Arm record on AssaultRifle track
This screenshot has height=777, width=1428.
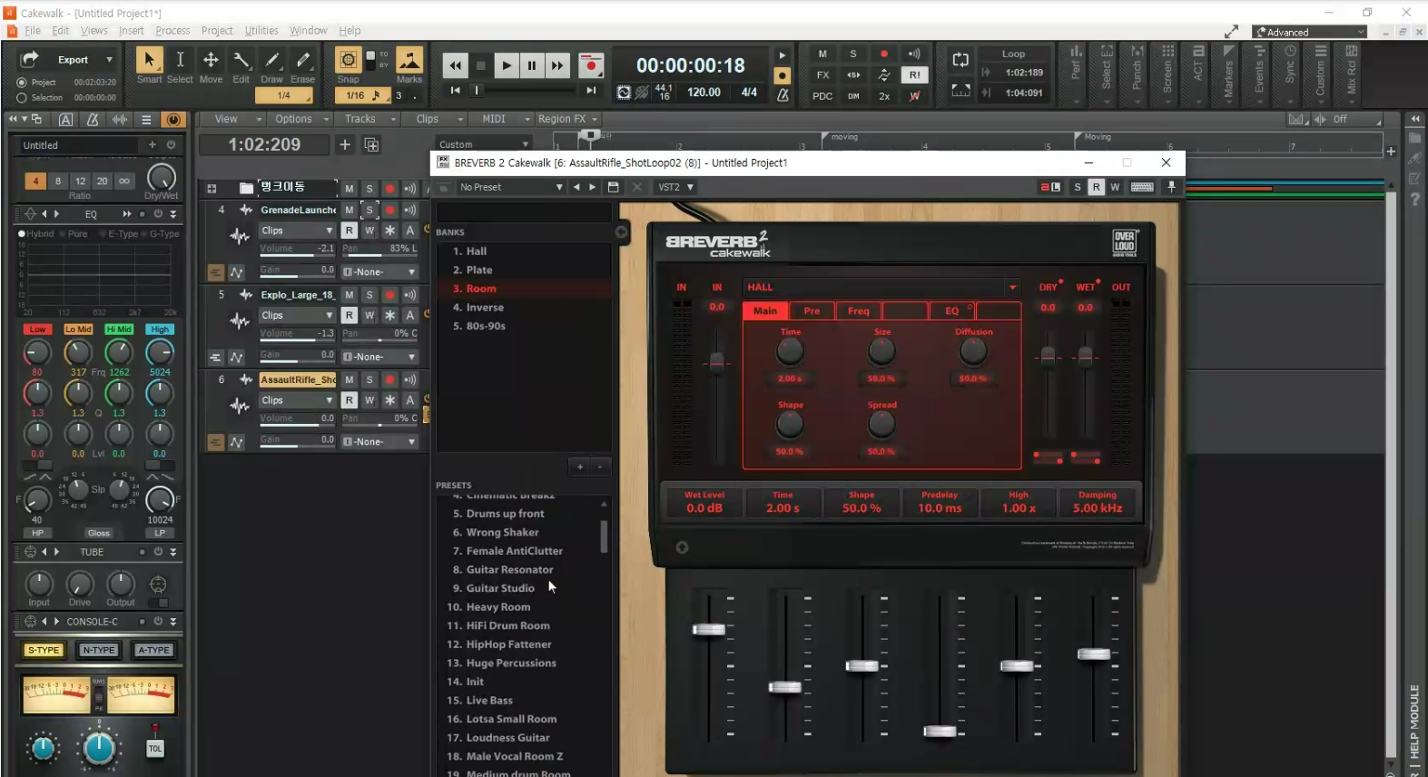[x=389, y=379]
